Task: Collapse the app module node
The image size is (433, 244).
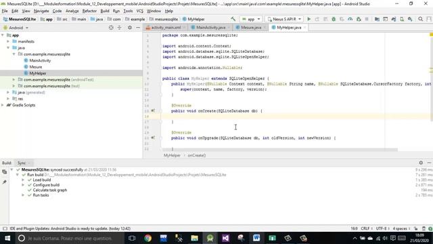Action: point(3,35)
